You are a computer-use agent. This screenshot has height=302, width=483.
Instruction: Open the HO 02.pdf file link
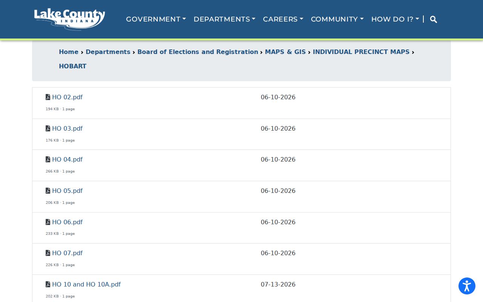click(67, 97)
